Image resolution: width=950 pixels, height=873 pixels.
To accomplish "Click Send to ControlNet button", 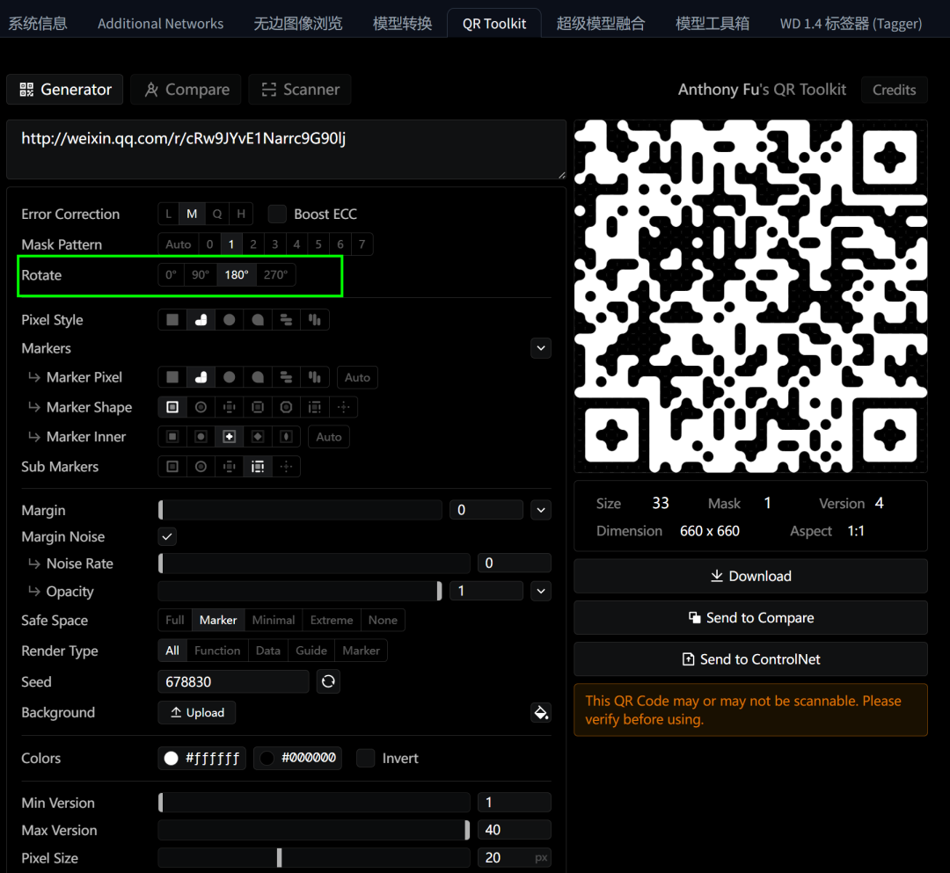I will [750, 659].
